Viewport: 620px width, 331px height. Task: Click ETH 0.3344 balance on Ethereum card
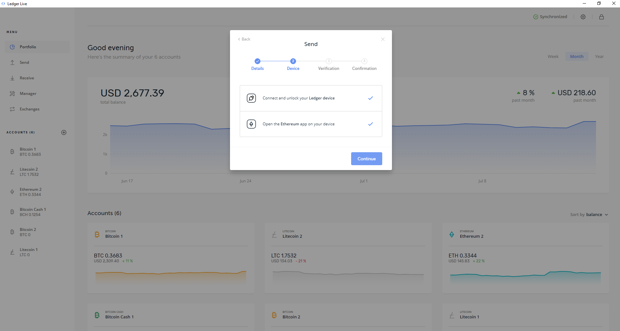click(x=463, y=256)
